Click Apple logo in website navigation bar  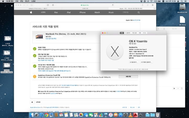[x=31, y=12]
